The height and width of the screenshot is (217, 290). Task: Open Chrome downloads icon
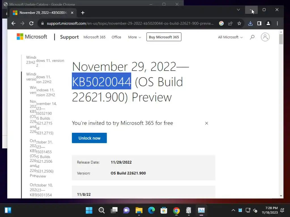[x=250, y=23]
